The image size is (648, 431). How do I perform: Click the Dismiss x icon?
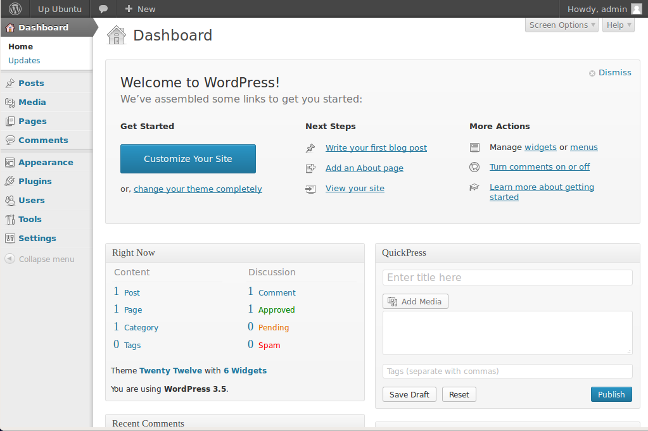592,73
